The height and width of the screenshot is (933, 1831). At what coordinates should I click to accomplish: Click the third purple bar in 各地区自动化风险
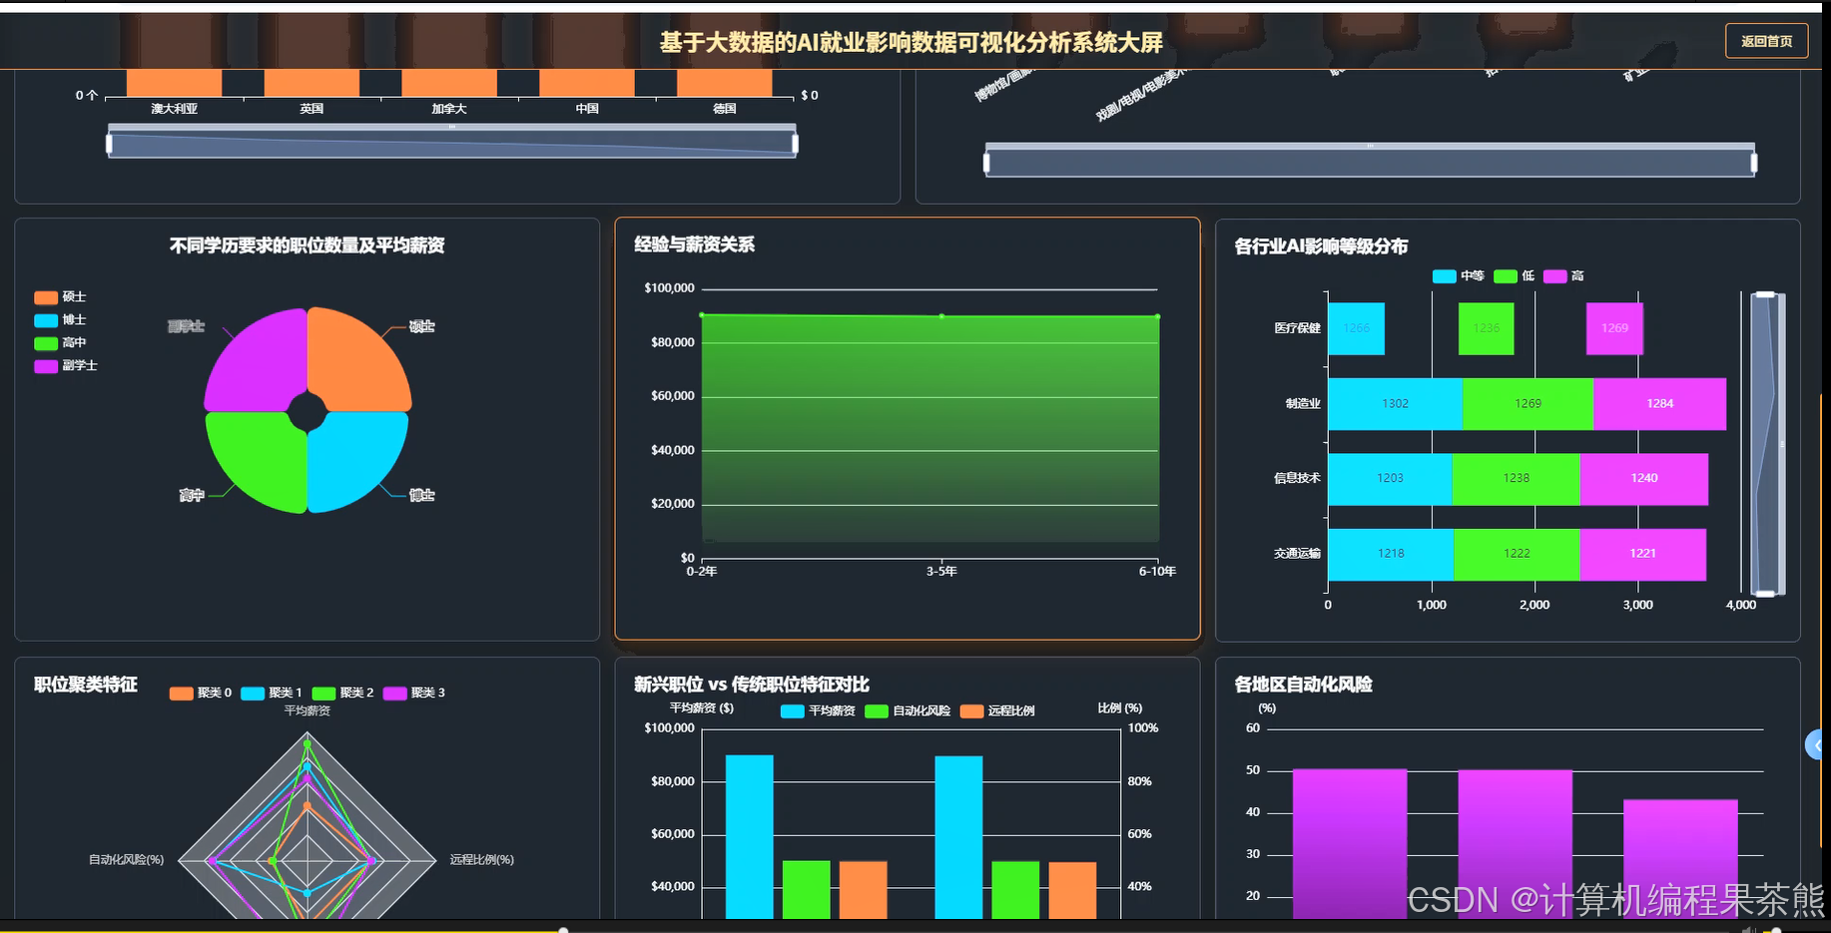click(x=1680, y=858)
